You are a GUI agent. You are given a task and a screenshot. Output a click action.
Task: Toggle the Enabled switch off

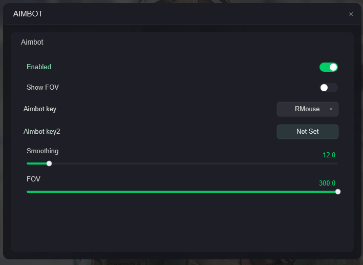pos(329,67)
